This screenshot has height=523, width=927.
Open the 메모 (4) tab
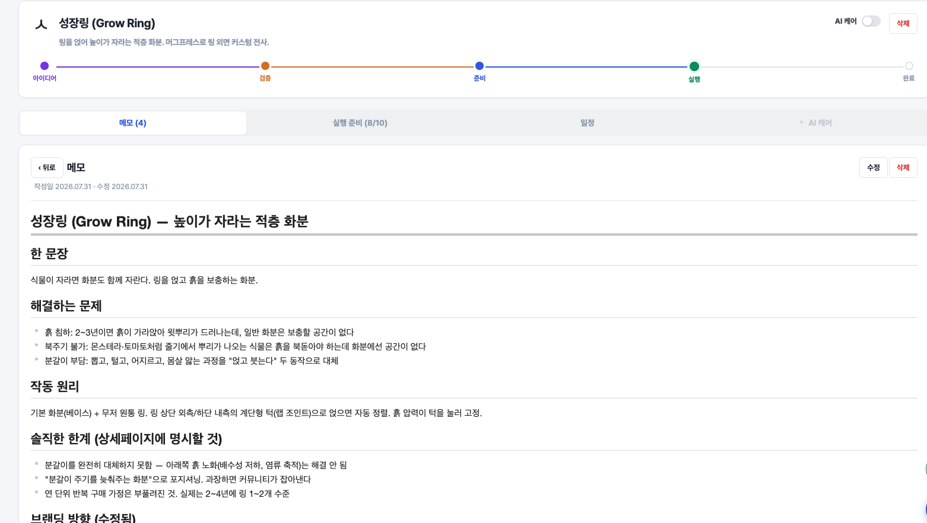(133, 123)
